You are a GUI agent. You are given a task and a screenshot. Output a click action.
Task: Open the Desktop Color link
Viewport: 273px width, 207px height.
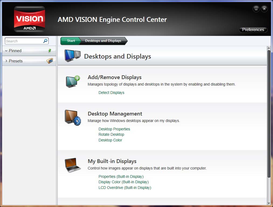[110, 140]
